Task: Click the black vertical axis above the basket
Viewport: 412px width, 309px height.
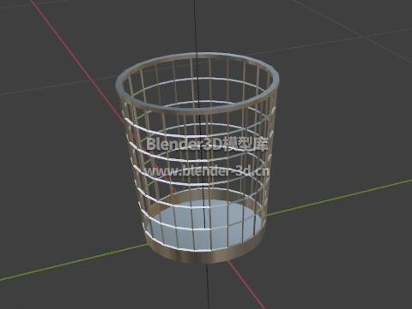Action: point(196,27)
